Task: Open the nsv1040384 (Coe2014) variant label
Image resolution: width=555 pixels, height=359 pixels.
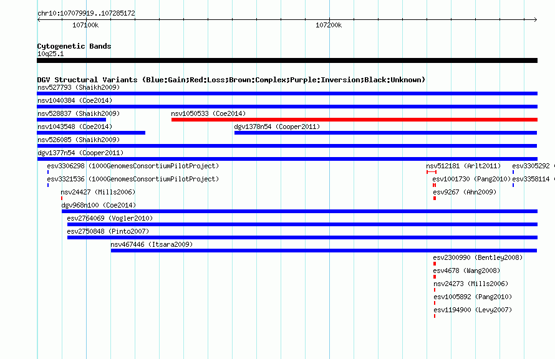Action: pos(75,100)
